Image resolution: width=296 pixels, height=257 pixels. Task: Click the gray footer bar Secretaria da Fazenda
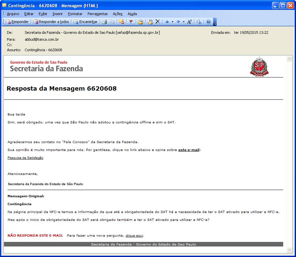144,244
